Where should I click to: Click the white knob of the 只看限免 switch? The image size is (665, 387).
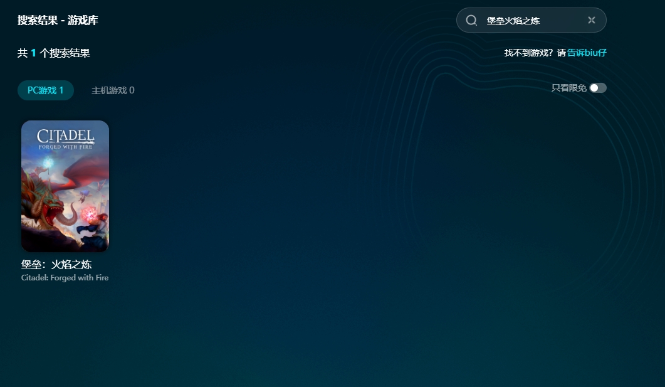tap(594, 88)
